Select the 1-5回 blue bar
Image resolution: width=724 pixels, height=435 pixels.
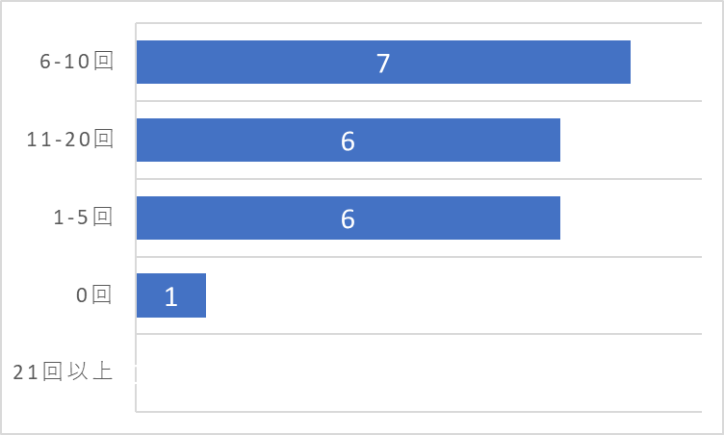tap(349, 217)
